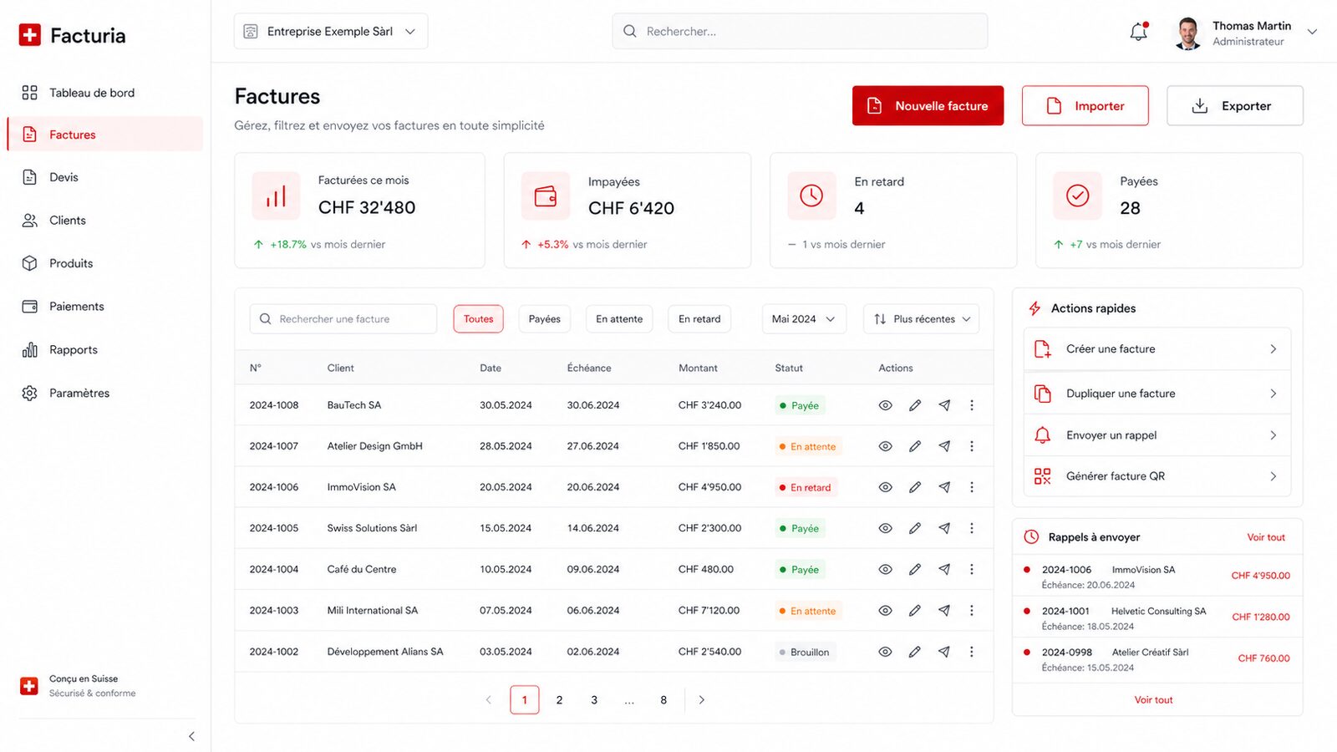Open the Plus récentes sort dropdown

pyautogui.click(x=921, y=319)
